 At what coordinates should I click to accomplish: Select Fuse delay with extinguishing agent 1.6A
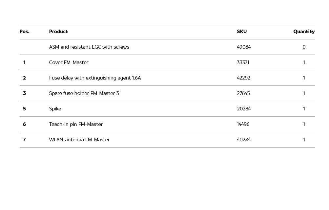(x=95, y=78)
